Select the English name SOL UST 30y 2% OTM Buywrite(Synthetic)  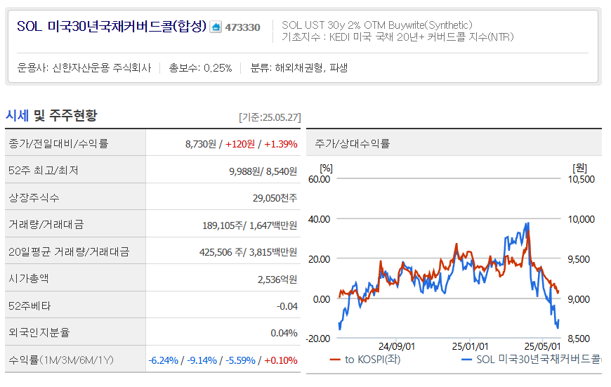377,25
